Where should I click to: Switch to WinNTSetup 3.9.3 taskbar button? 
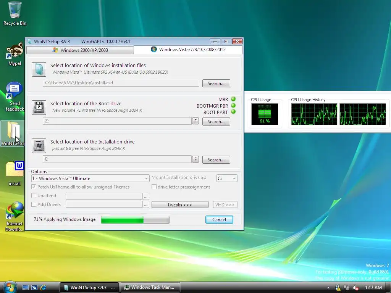tap(89, 287)
